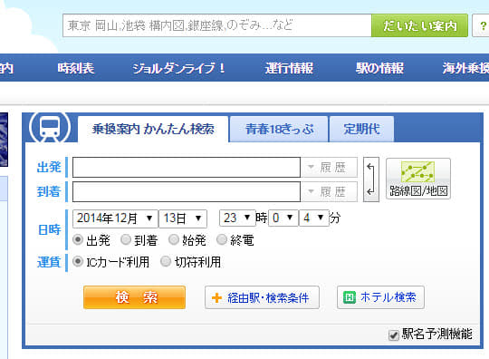The height and width of the screenshot is (359, 489).
Task: Select the 始発 first-train radio button
Action: point(174,239)
